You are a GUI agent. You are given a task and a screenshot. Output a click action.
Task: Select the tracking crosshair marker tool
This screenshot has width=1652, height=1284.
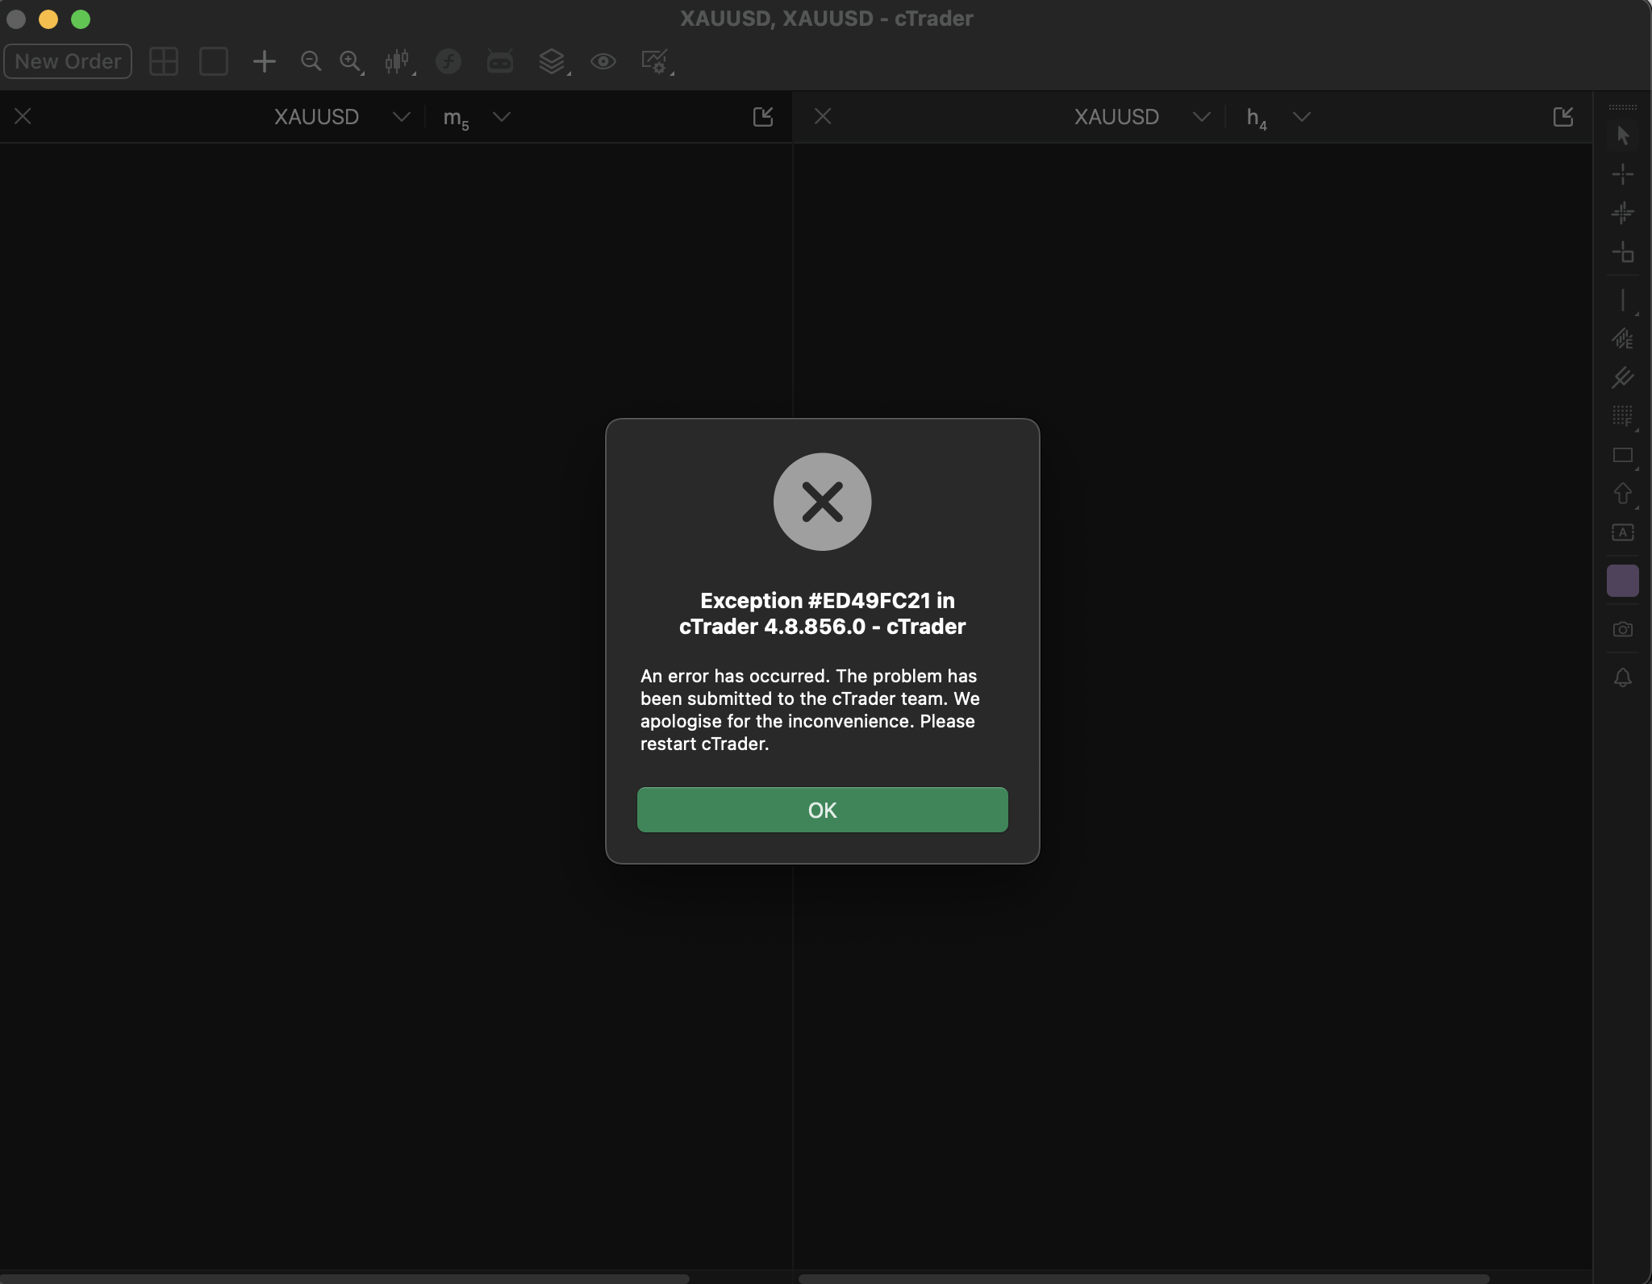1623,213
